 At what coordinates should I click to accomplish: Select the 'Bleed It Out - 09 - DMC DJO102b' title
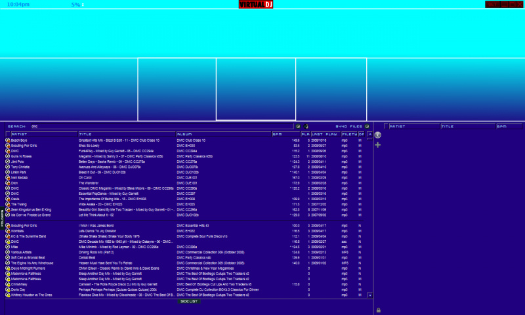102,173
